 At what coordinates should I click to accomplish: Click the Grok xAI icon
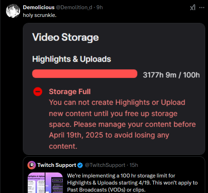click(x=193, y=7)
